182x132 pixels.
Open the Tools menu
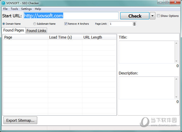point(14,9)
